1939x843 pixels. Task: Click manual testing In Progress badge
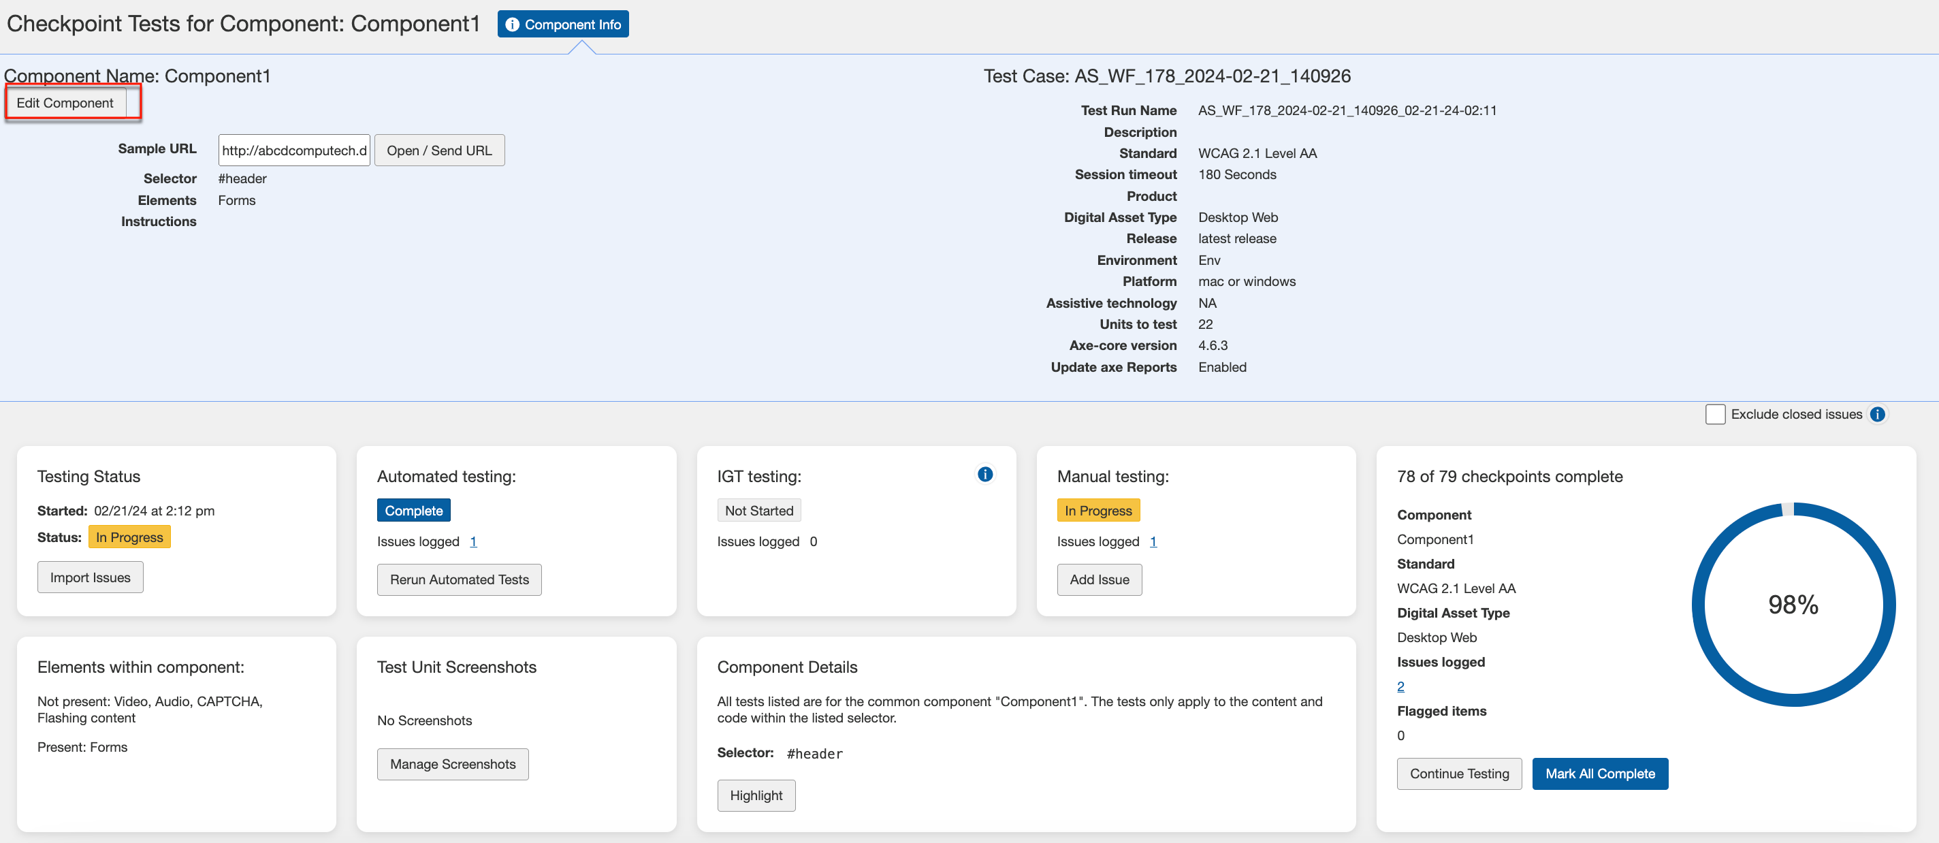pyautogui.click(x=1097, y=510)
